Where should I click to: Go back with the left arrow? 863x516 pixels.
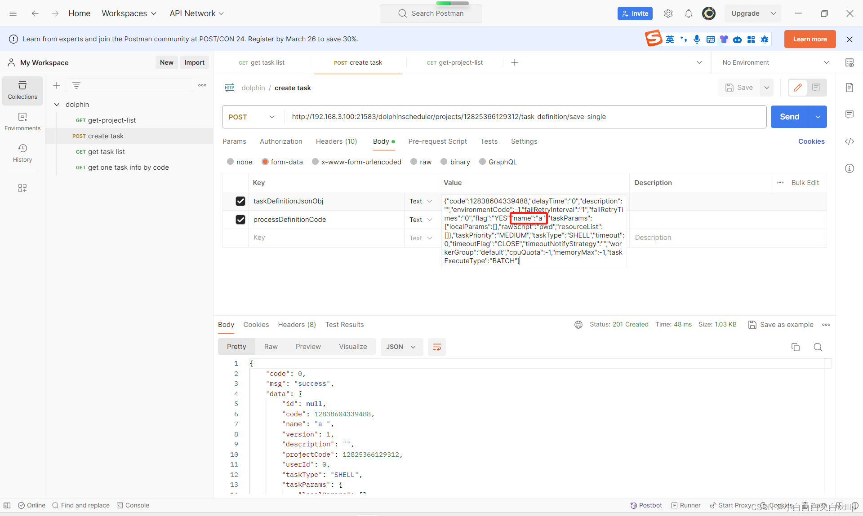(35, 13)
